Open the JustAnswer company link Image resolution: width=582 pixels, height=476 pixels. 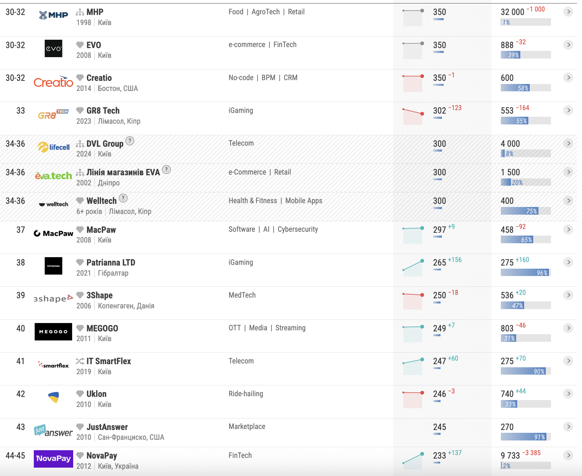pos(107,427)
